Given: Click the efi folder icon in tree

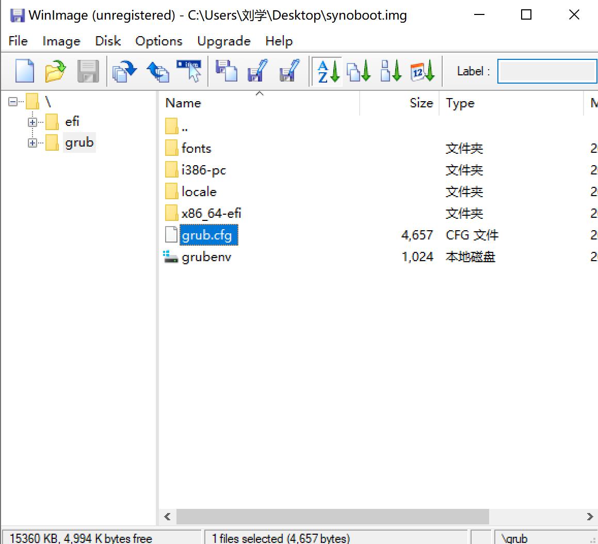Looking at the screenshot, I should coord(52,122).
